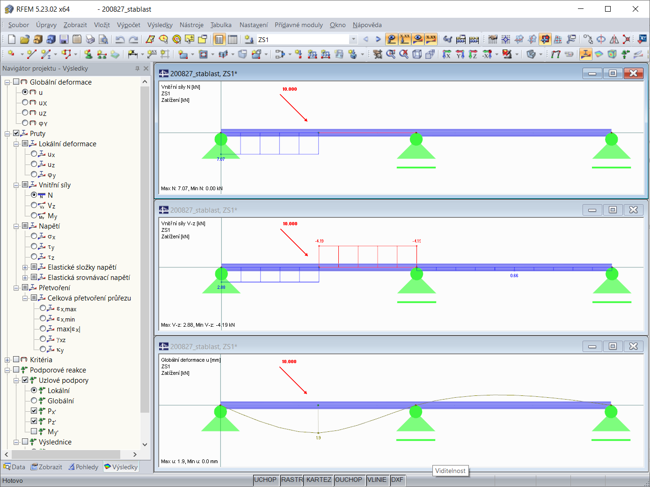Enable the My' reaction checkbox

34,431
